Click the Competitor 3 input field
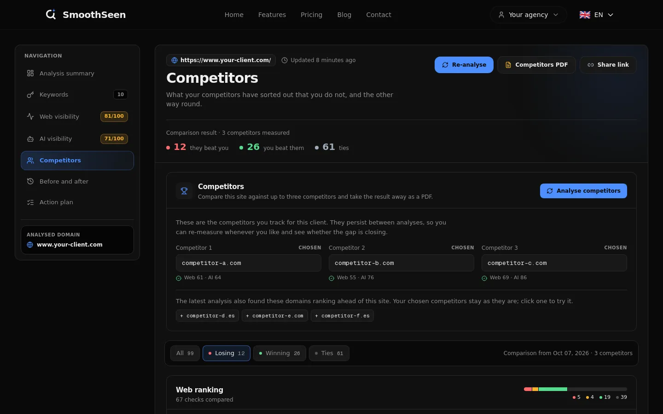This screenshot has width=663, height=414. (554, 263)
